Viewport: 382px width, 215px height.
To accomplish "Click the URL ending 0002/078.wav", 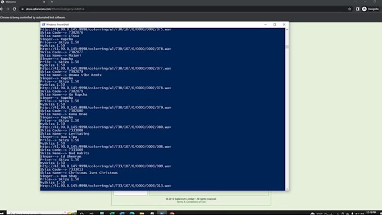I will [106, 88].
